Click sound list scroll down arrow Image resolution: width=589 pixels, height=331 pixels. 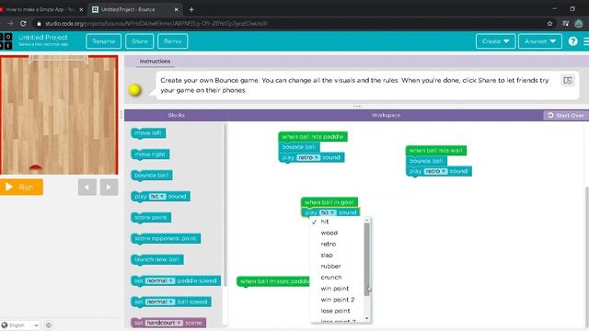pyautogui.click(x=367, y=319)
